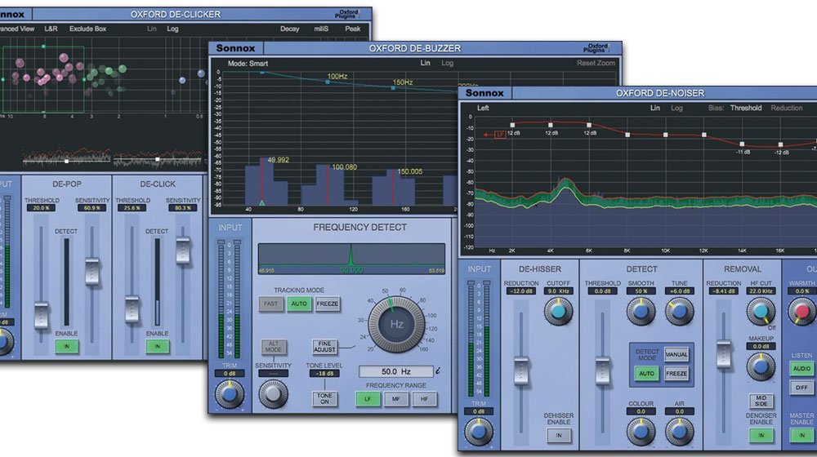Click the HF Cut knob in Removal section
The width and height of the screenshot is (817, 457).
(761, 312)
